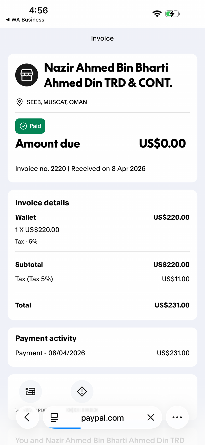Tap the blue page loading progress bar
Viewport: 205px width, 445px height.
(65, 428)
